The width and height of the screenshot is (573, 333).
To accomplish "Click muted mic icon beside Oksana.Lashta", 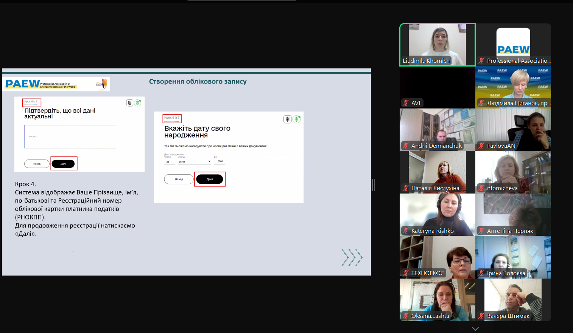I will pos(406,316).
